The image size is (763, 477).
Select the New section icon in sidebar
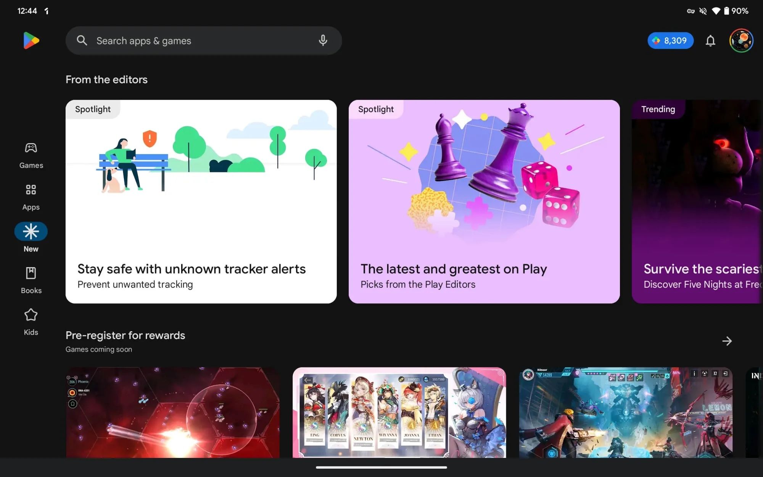coord(31,231)
